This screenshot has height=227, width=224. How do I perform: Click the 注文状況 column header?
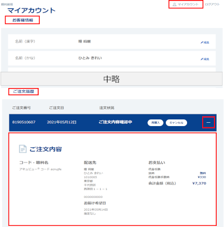[x=107, y=108]
